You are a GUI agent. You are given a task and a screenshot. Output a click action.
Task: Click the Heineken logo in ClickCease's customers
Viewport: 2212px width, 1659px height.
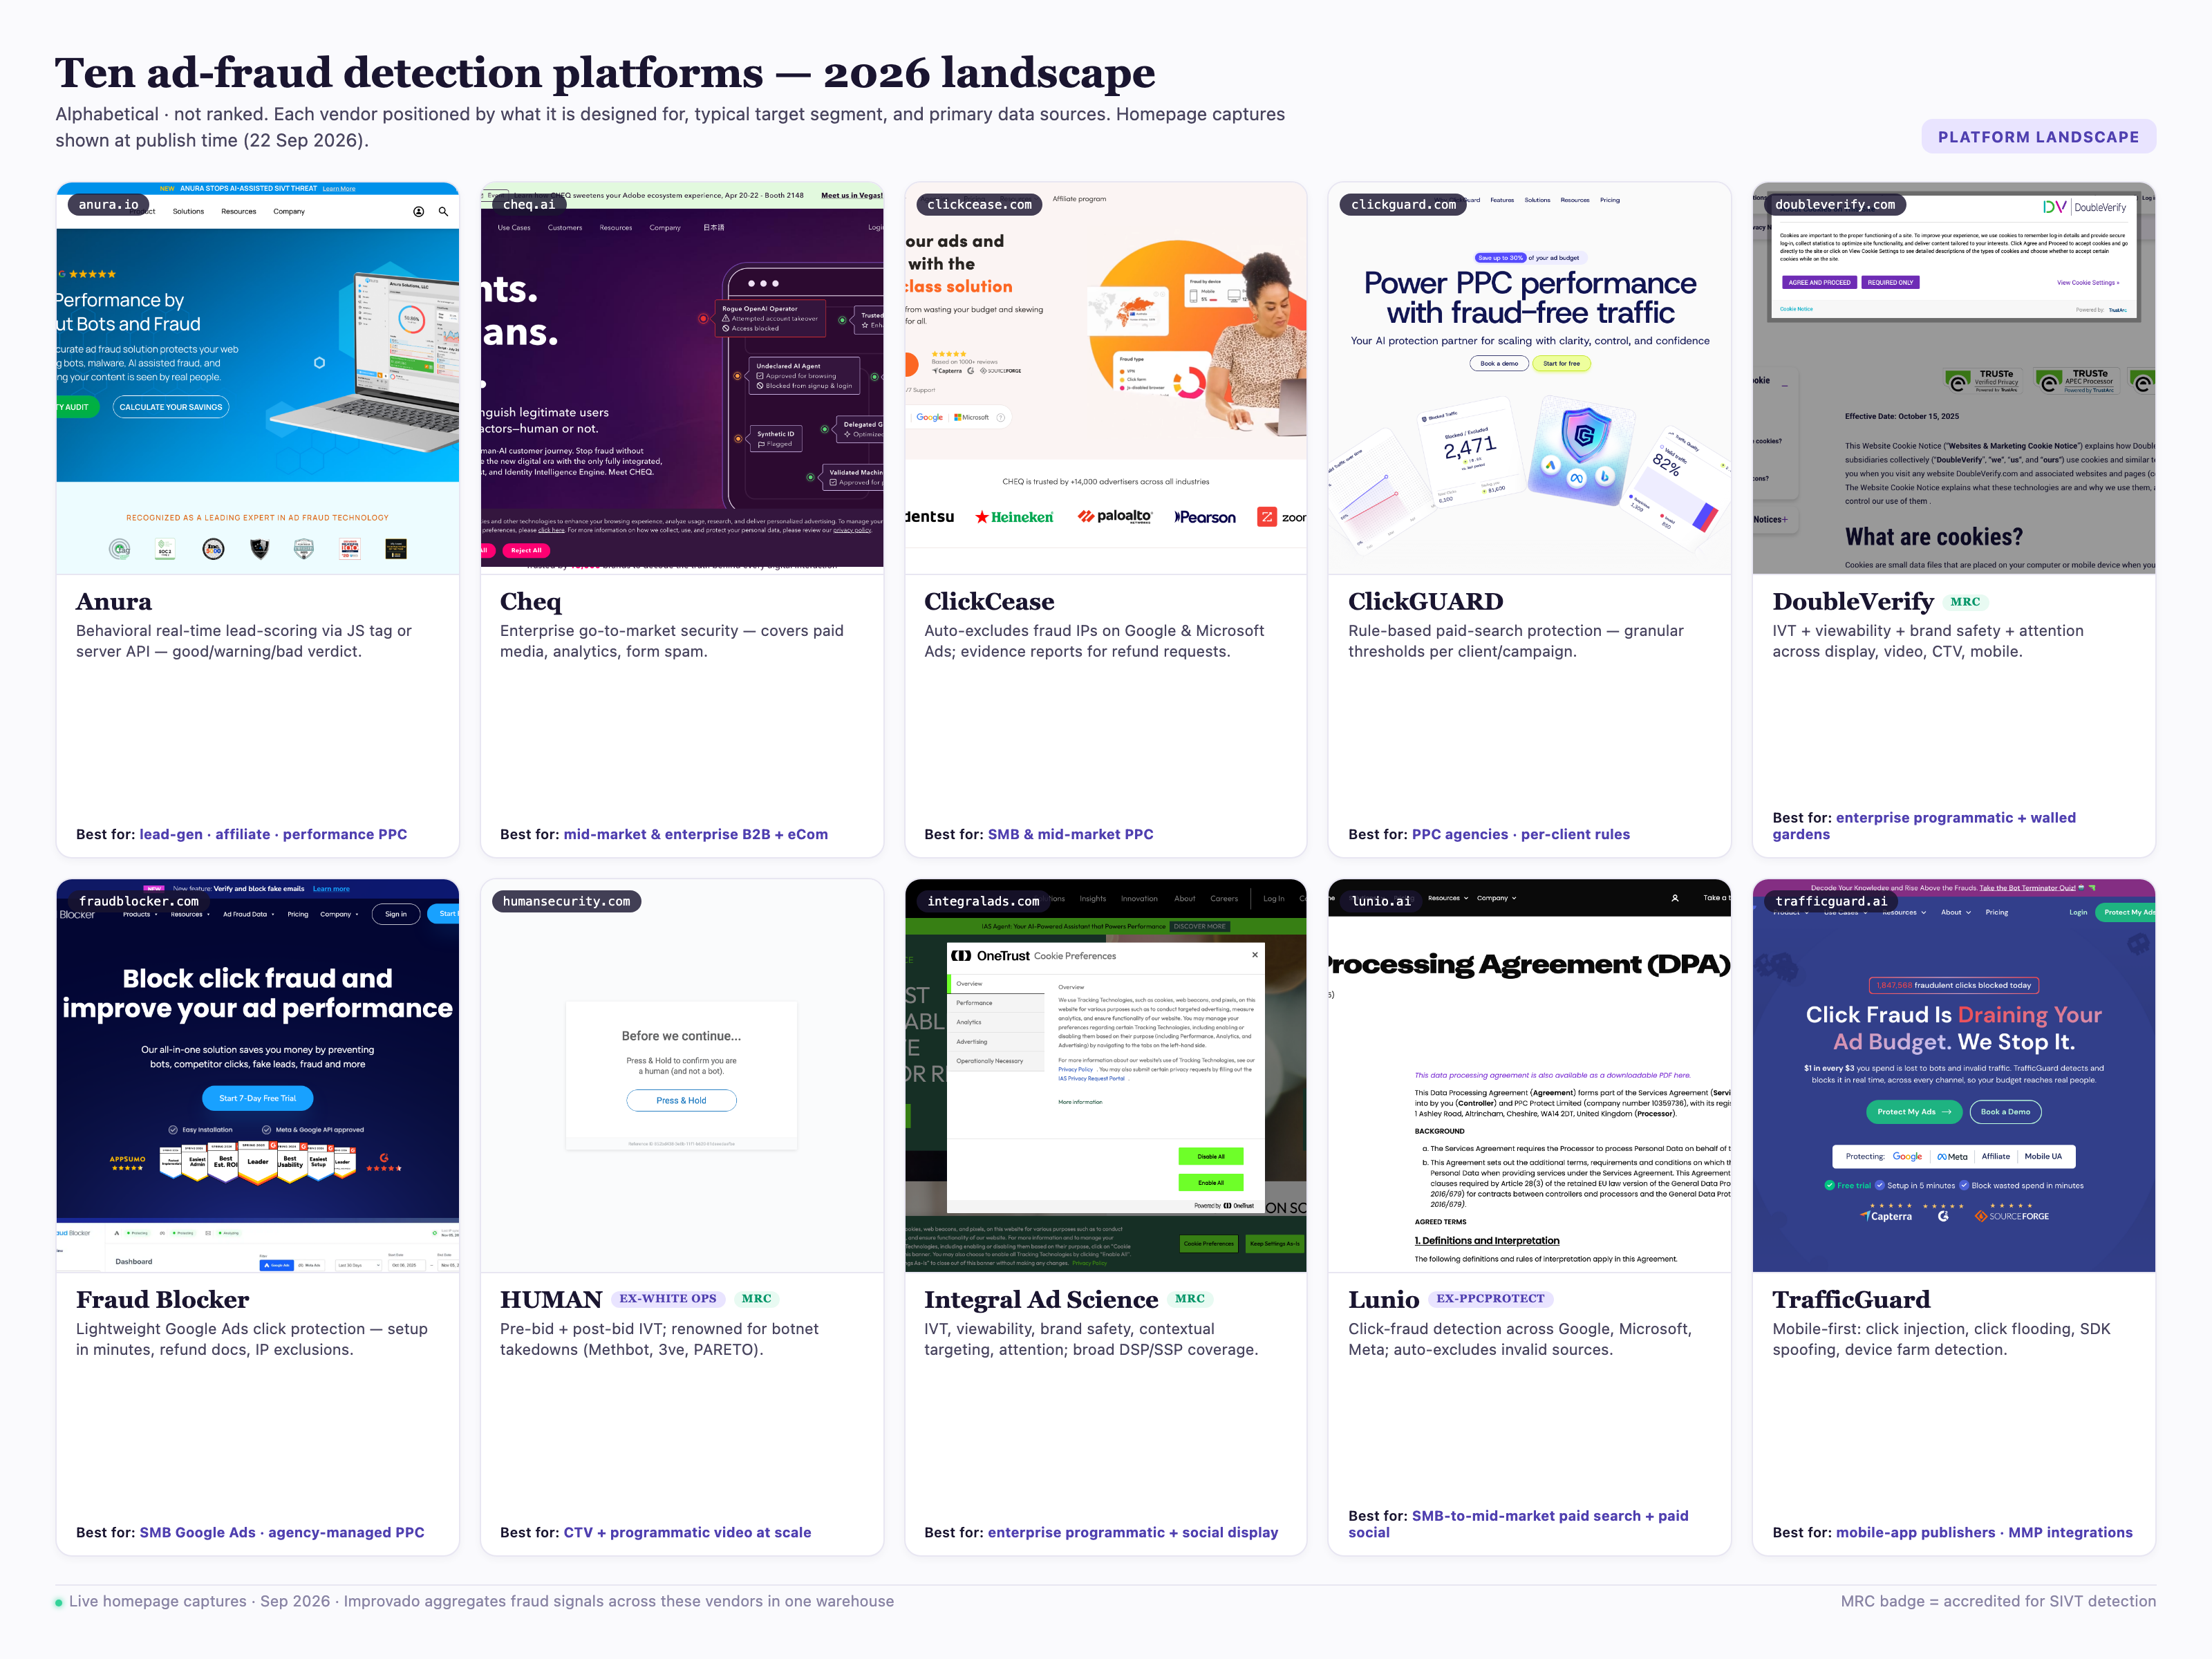click(1014, 517)
